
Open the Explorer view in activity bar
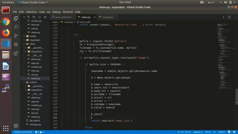[x=16, y=18]
